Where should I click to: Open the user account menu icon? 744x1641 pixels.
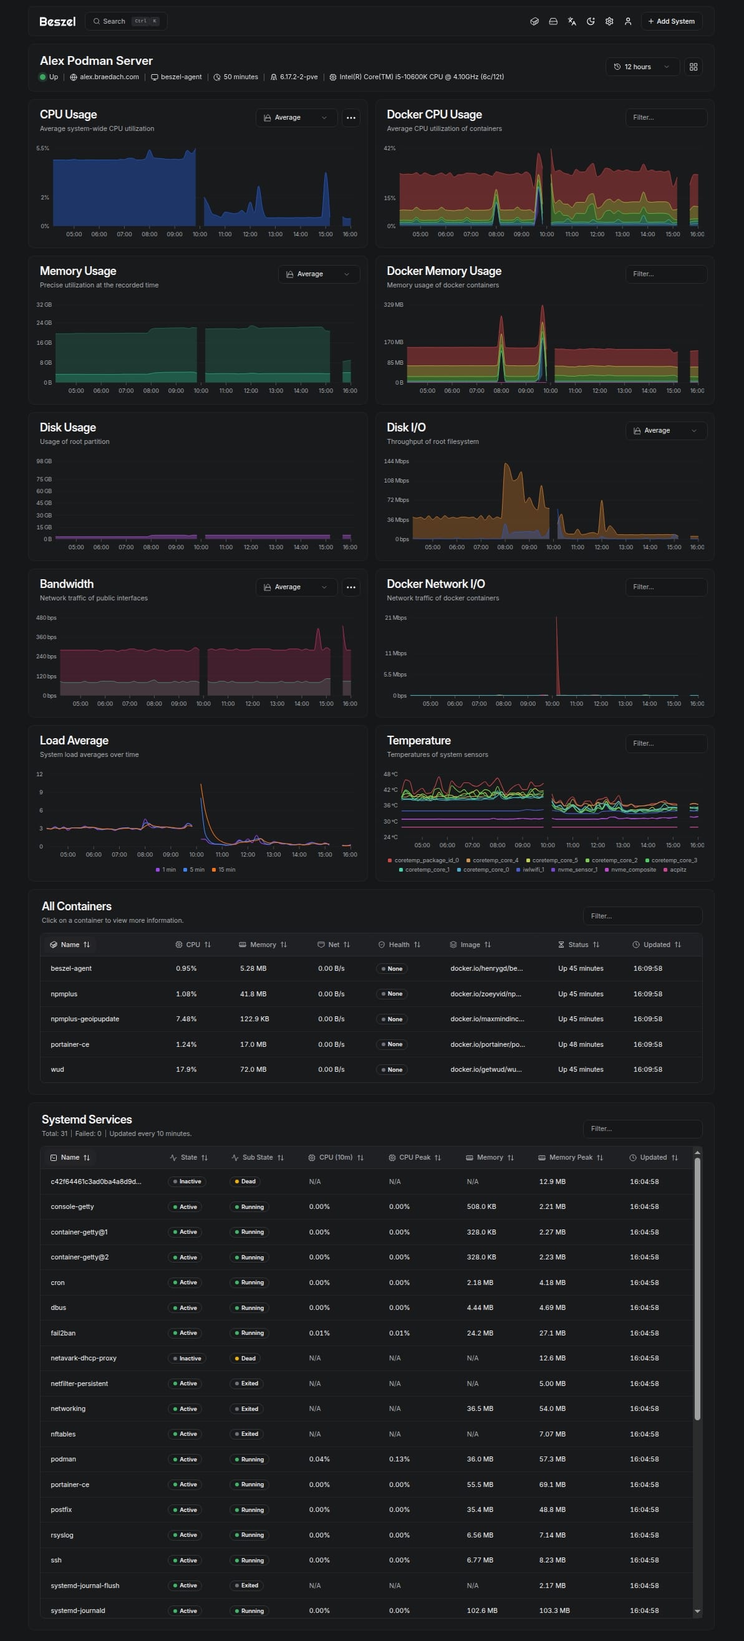627,22
